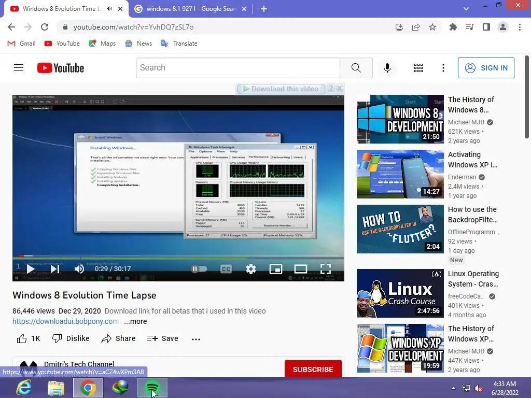Click the SUBSCRIBE button
The image size is (531, 398).
(x=313, y=369)
